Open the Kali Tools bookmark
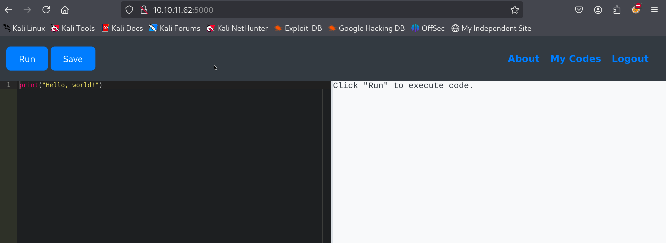Viewport: 666px width, 243px height. pos(73,28)
